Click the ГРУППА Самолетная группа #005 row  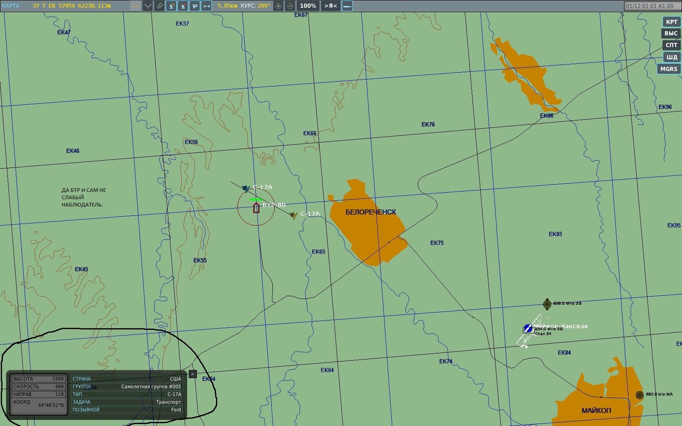pos(127,387)
